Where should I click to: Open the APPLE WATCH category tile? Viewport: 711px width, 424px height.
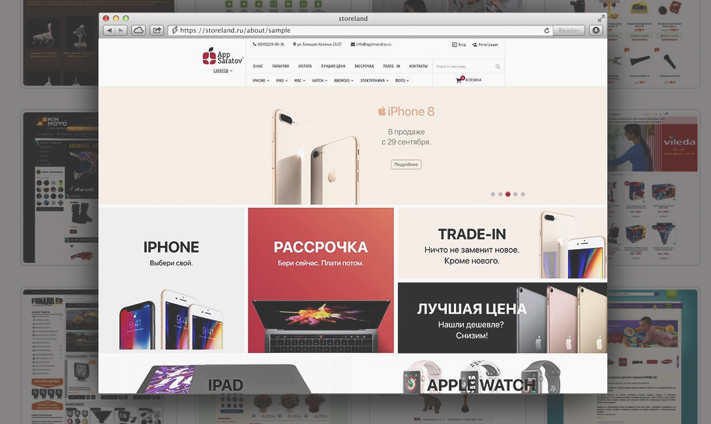[481, 375]
